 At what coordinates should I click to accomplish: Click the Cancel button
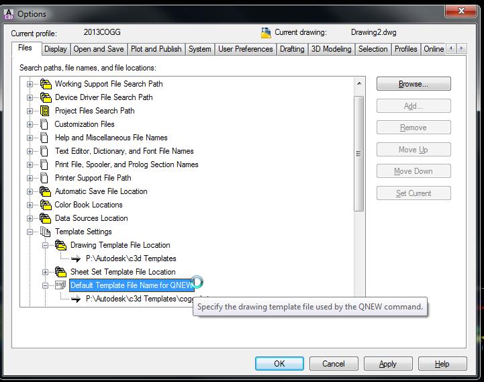coord(334,363)
